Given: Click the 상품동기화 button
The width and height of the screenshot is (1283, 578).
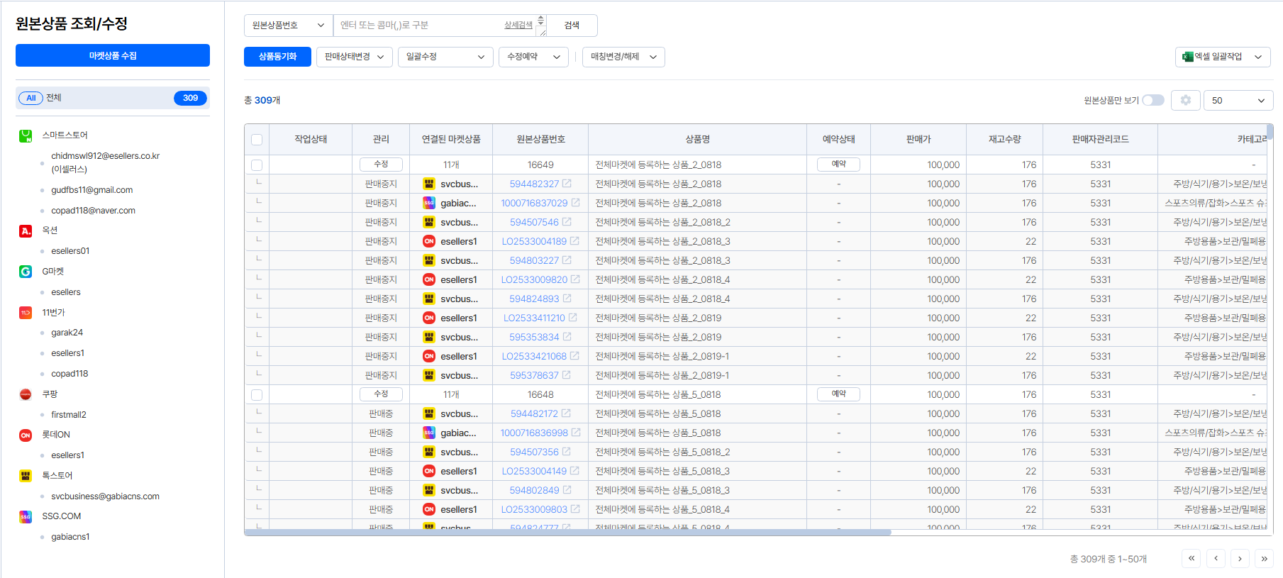Looking at the screenshot, I should tap(277, 57).
